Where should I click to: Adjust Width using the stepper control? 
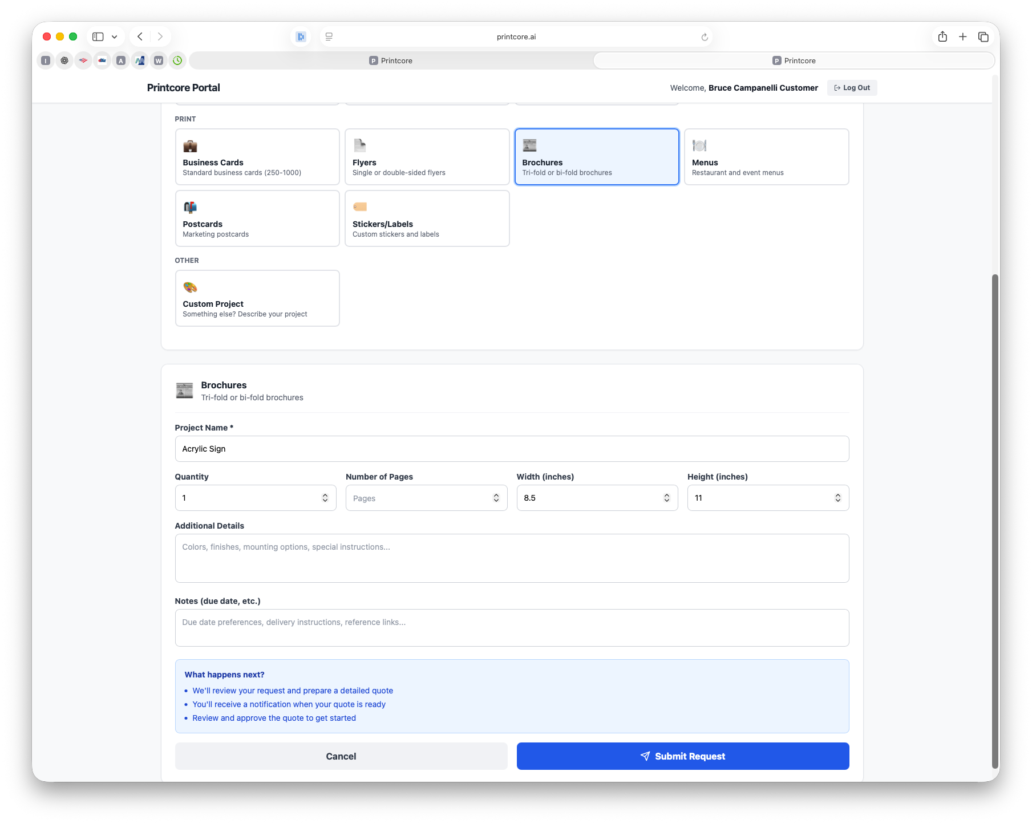[666, 497]
